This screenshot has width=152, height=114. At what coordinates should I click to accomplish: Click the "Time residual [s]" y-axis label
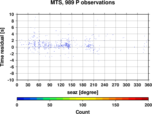(x=2, y=47)
